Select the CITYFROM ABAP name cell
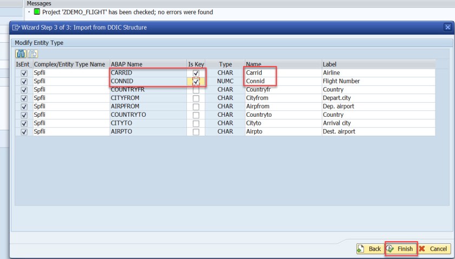The height and width of the screenshot is (259, 455). coord(148,98)
